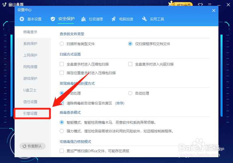Select 智能模式 virus scan mode
Screen dimensions: 233x163
coord(62,122)
